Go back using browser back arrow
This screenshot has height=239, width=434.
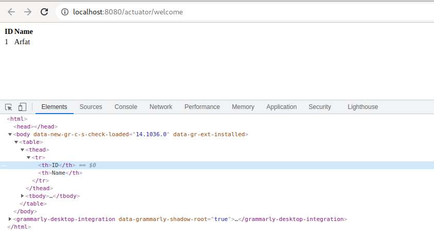(11, 12)
